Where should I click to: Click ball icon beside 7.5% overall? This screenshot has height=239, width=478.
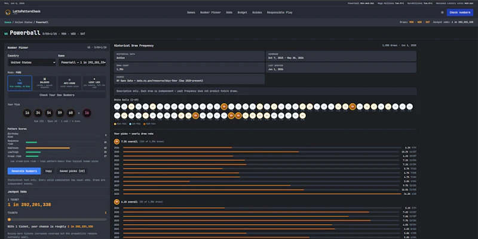pyautogui.click(x=117, y=141)
